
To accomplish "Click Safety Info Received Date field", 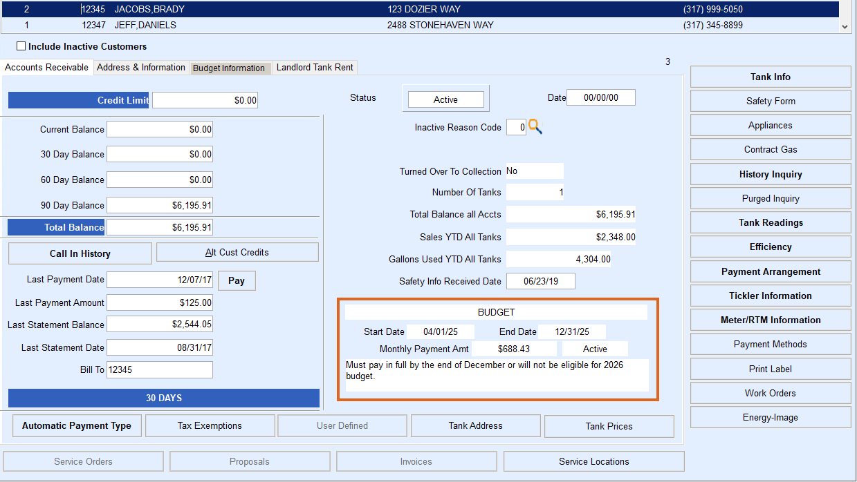I will coord(541,281).
